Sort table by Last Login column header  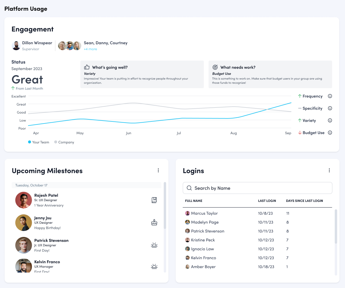click(267, 201)
